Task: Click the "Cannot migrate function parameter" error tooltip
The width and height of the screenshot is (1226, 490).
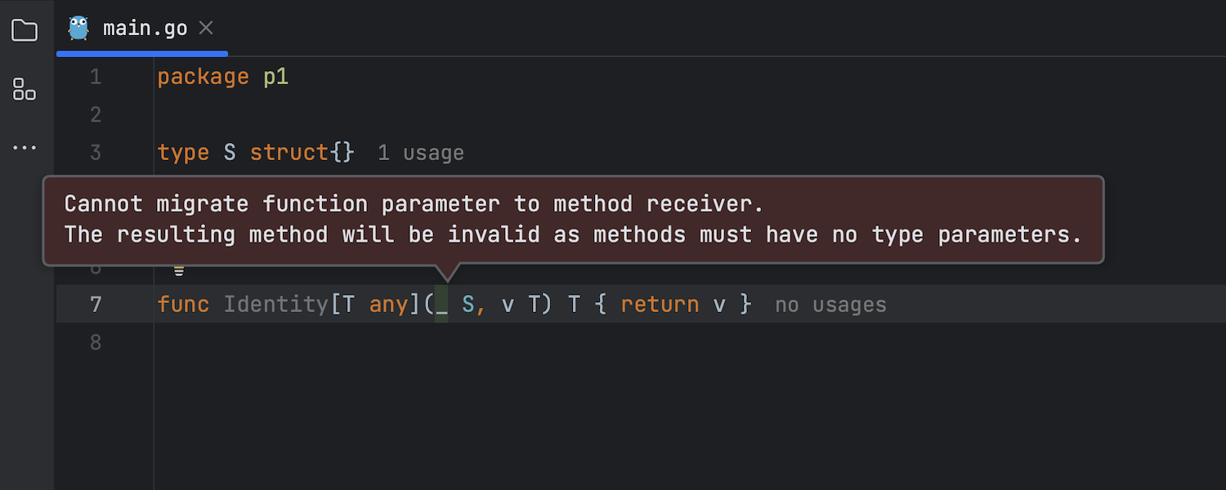Action: click(x=573, y=220)
